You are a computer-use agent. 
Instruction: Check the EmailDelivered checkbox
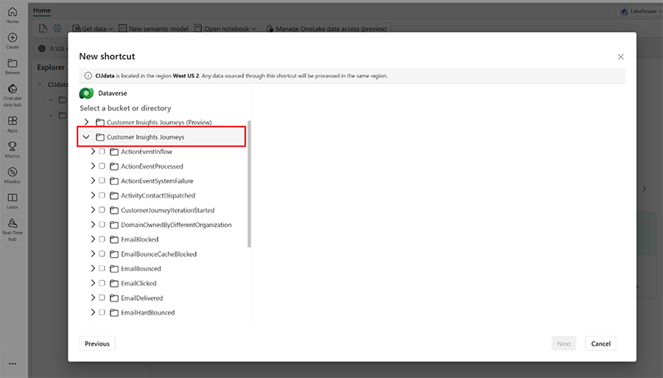[102, 298]
